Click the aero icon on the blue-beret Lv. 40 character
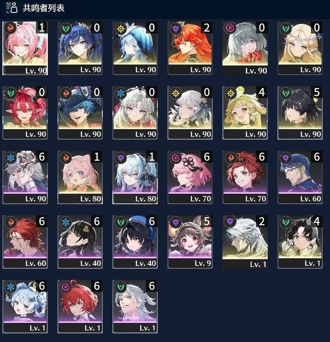330x342 pixels. pos(121,222)
